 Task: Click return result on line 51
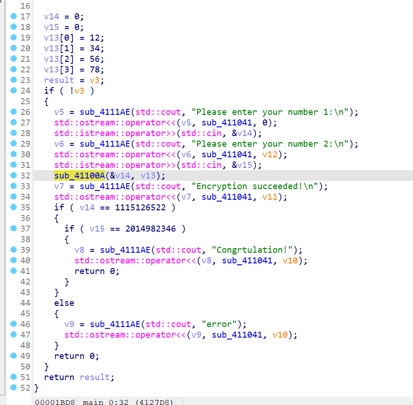coord(79,377)
